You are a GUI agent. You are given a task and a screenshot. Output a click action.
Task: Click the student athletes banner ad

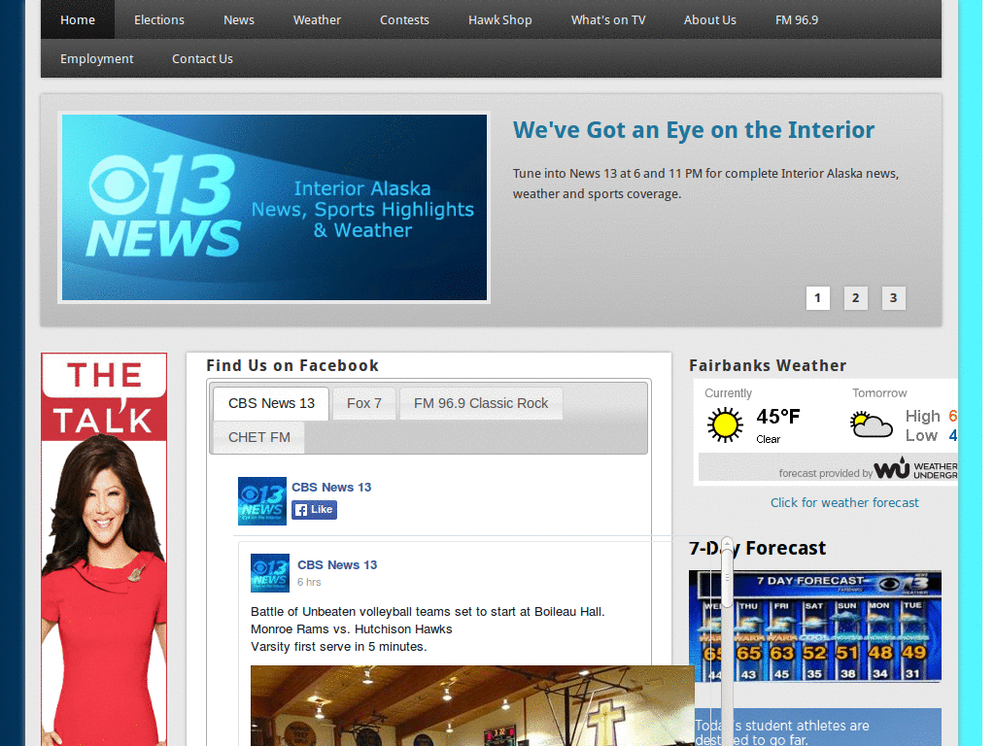pyautogui.click(x=818, y=727)
